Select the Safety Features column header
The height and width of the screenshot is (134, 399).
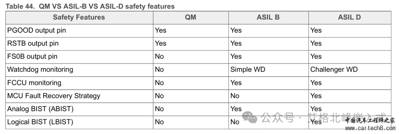[x=79, y=17]
